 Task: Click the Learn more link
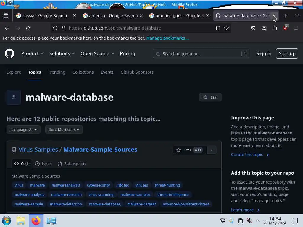[x=245, y=210]
